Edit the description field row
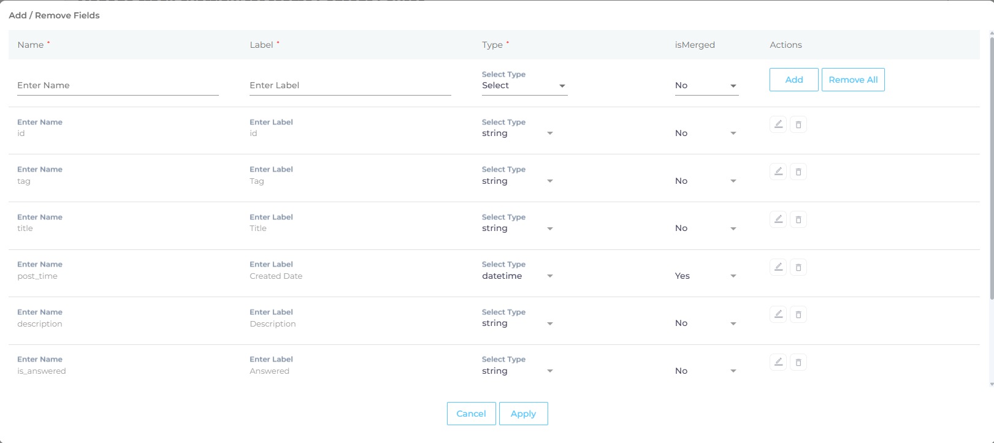Screen dimensions: 994x443 (x=778, y=314)
